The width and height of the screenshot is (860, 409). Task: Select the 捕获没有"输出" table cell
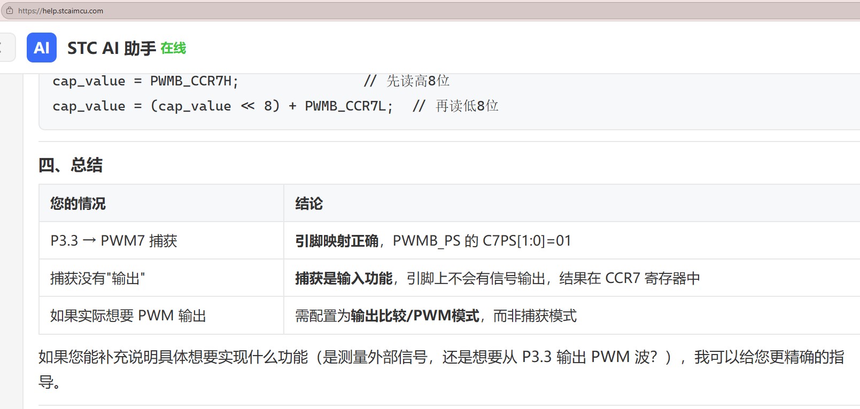point(161,278)
